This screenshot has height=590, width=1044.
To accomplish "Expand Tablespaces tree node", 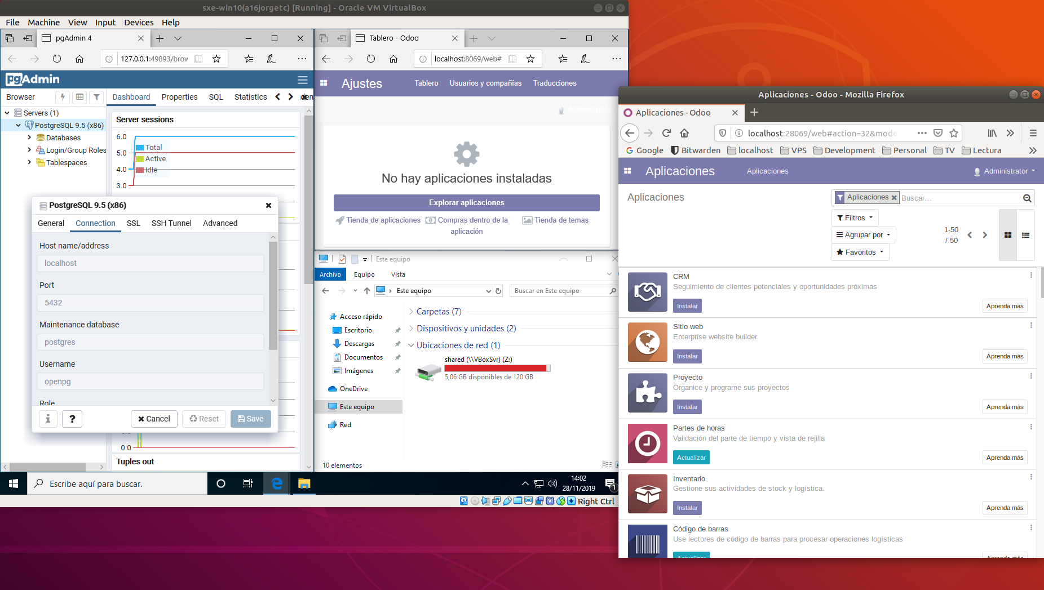I will [29, 162].
